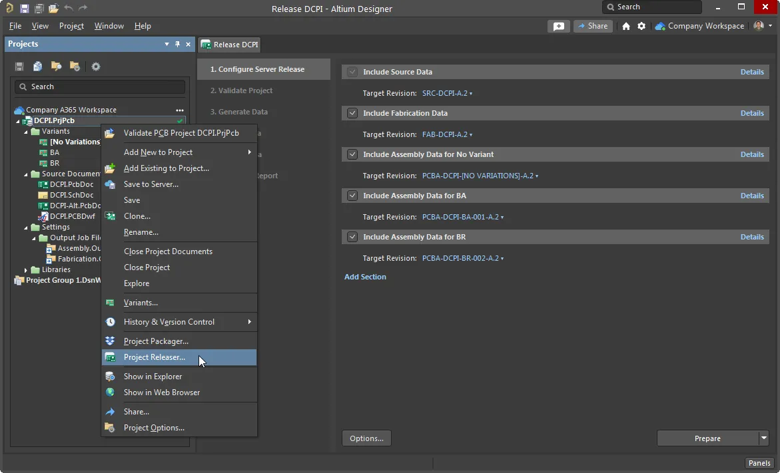Open the FAB-DCPI-A.2 target revision dropdown
The width and height of the screenshot is (780, 473).
(447, 134)
